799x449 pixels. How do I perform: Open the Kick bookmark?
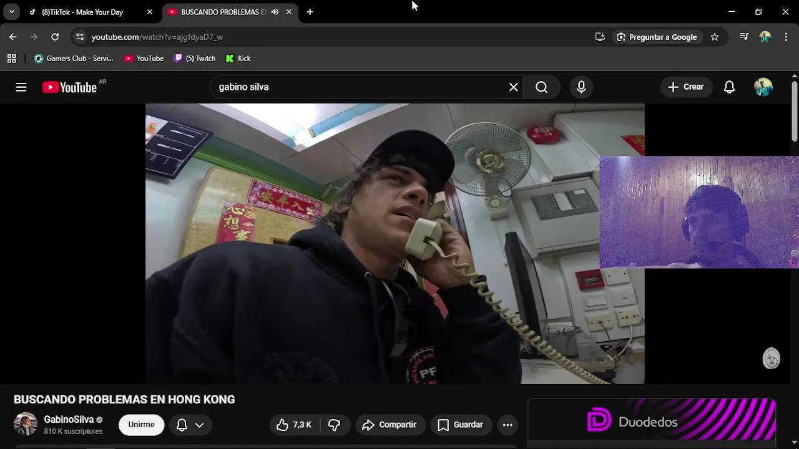click(238, 59)
